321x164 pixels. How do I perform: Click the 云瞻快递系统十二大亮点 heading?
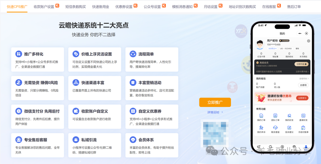click(x=94, y=25)
